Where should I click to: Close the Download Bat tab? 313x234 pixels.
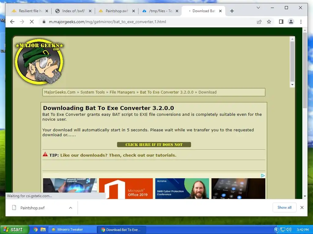click(220, 11)
